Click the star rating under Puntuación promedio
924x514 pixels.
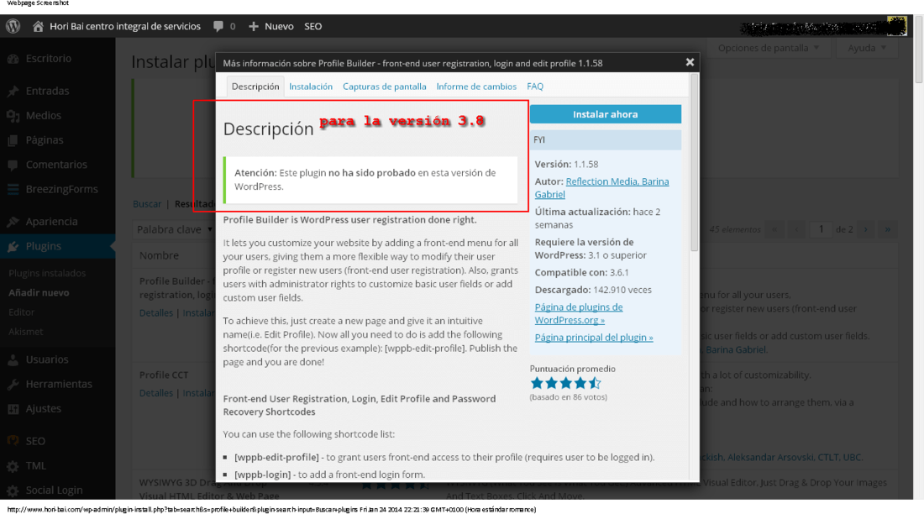click(565, 383)
